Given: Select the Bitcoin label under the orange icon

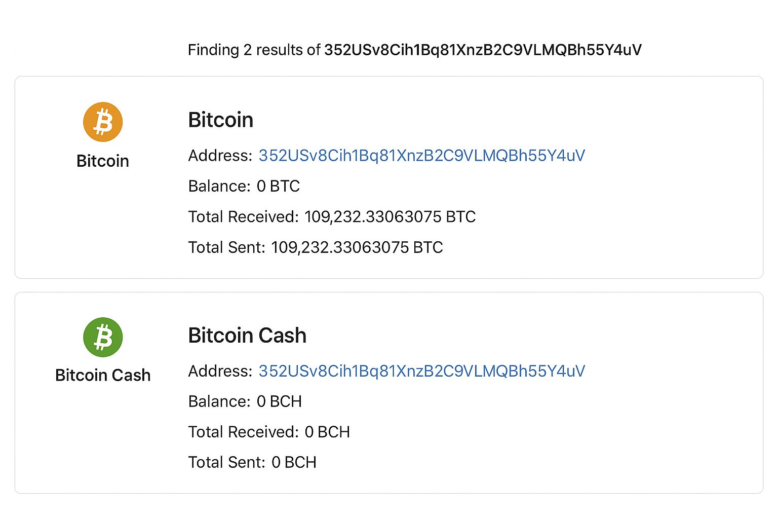Looking at the screenshot, I should coord(102,161).
